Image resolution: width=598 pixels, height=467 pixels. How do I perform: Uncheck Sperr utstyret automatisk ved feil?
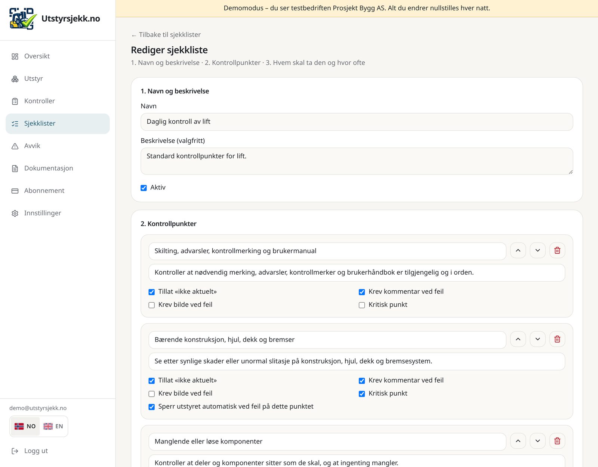coord(152,407)
